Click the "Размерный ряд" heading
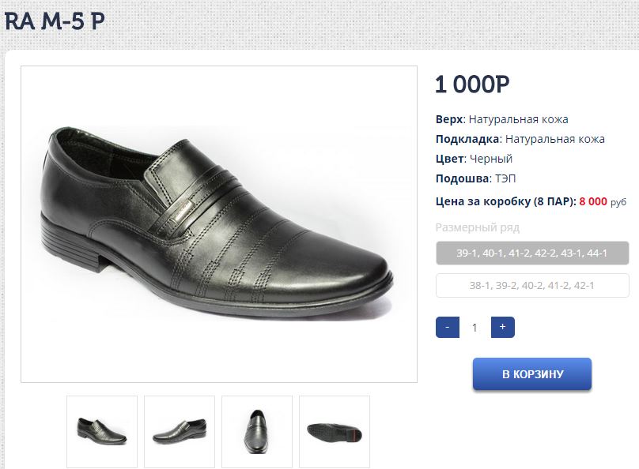The height and width of the screenshot is (469, 639). pos(477,227)
